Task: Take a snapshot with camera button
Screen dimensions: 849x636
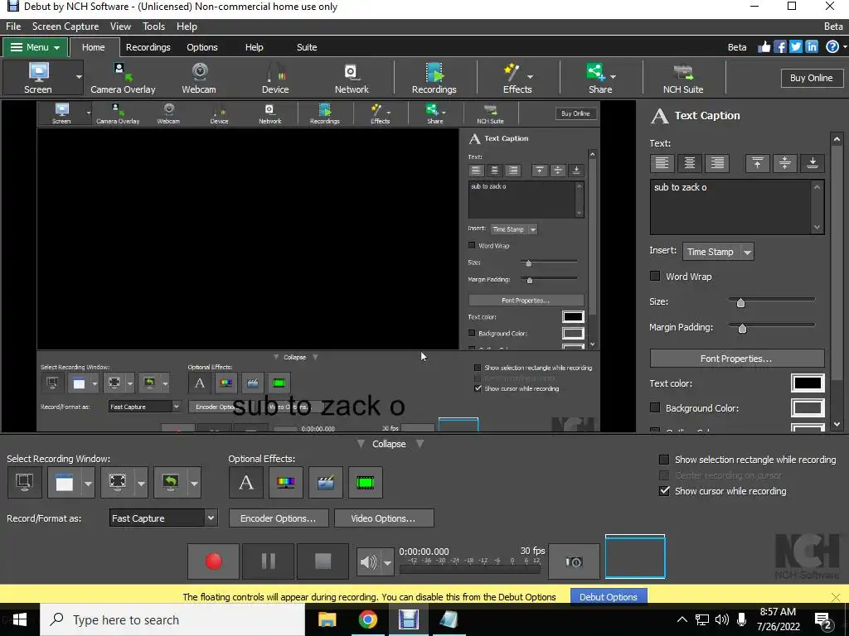Action: pos(574,562)
